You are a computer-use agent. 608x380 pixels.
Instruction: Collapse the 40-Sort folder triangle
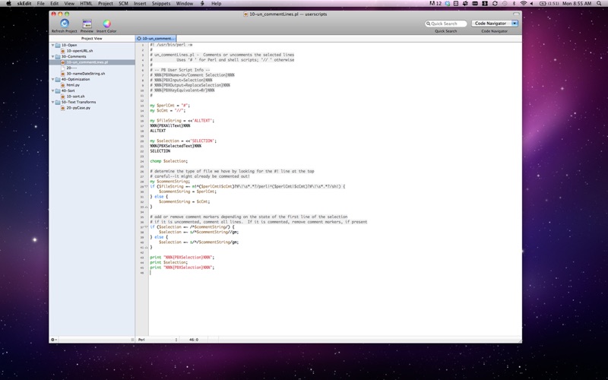(x=52, y=90)
